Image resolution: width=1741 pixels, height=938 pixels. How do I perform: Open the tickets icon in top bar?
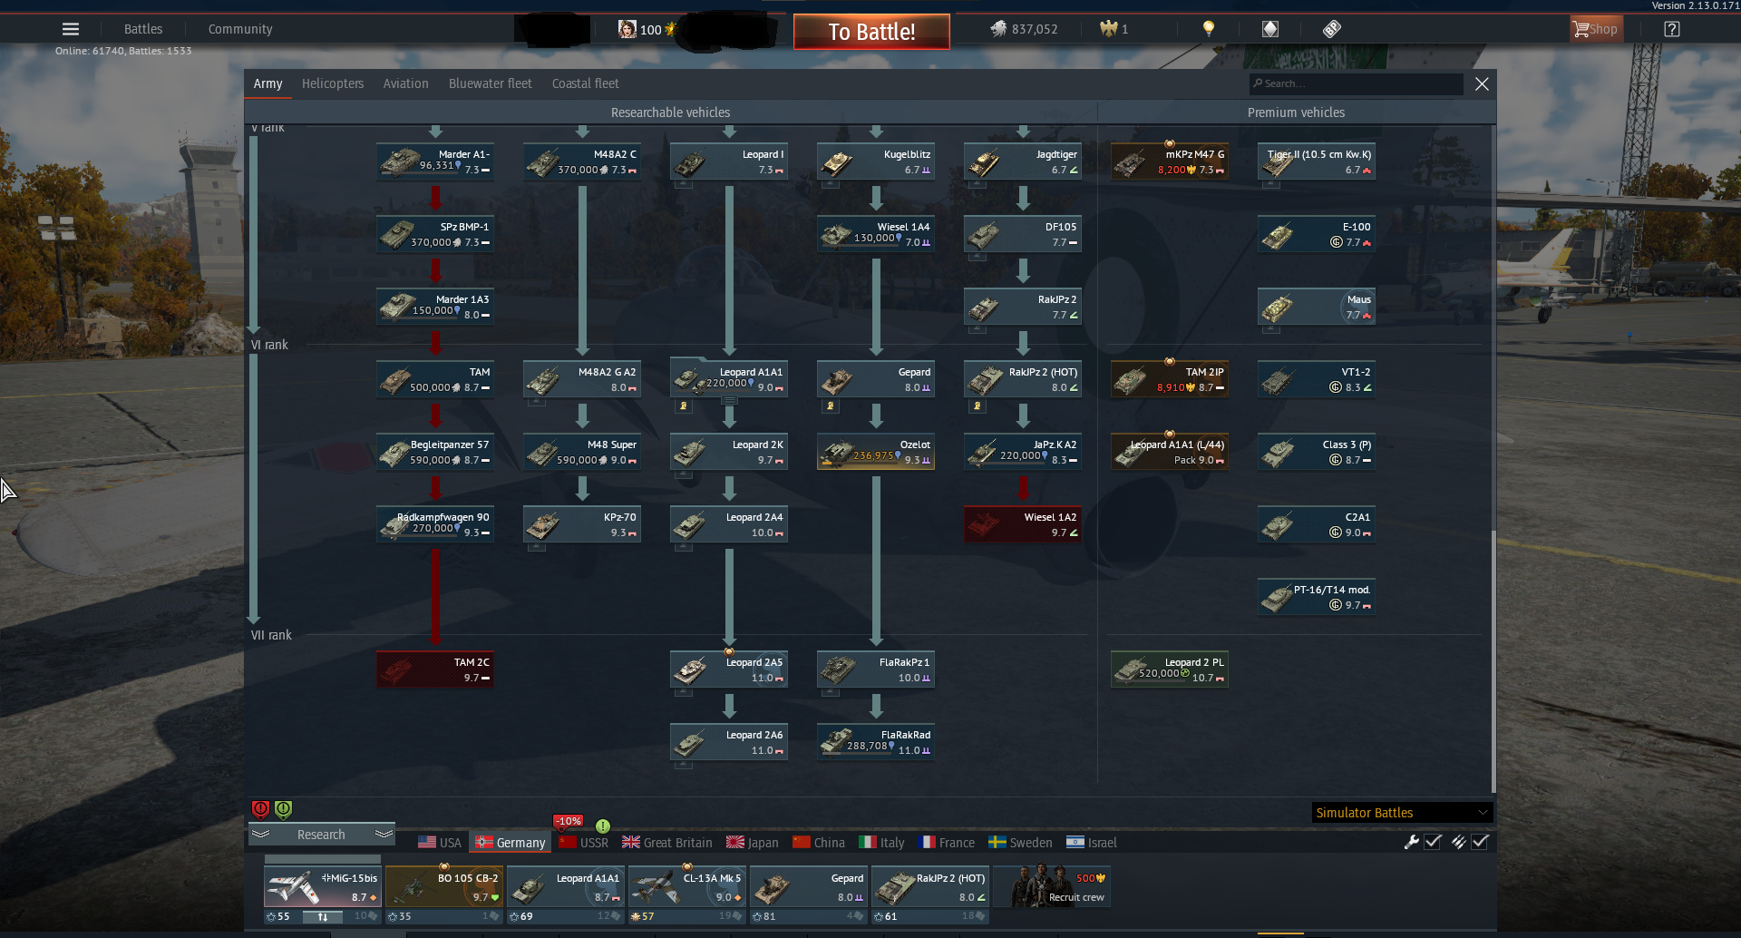(1331, 29)
